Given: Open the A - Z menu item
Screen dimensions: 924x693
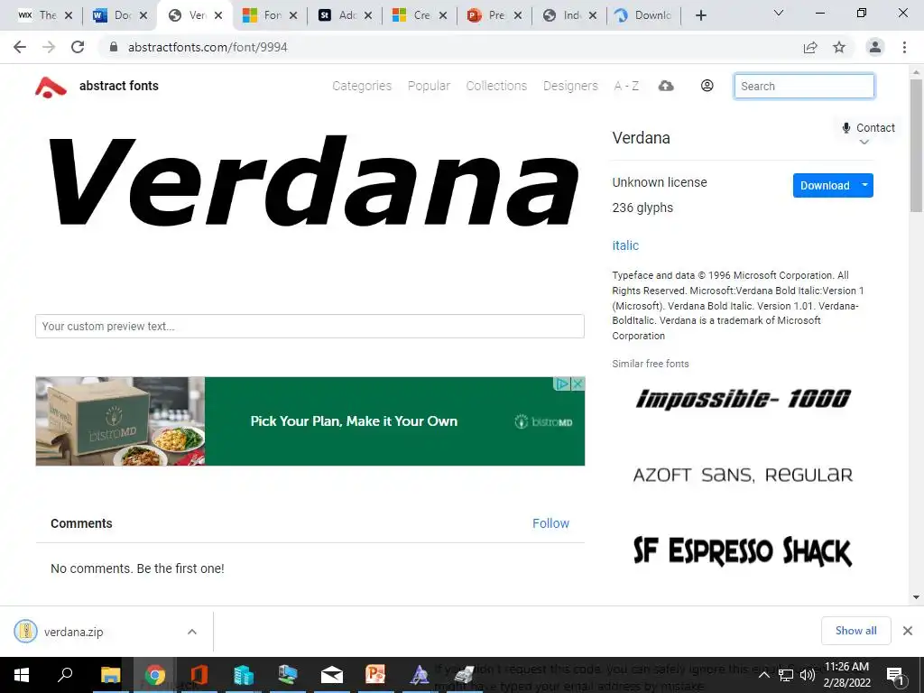Looking at the screenshot, I should tap(626, 86).
